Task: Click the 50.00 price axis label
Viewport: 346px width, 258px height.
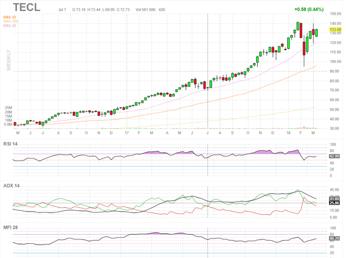Action: [336, 109]
